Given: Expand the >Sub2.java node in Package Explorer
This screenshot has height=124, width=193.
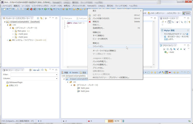Looking at the screenshot, I should click(13, 37).
